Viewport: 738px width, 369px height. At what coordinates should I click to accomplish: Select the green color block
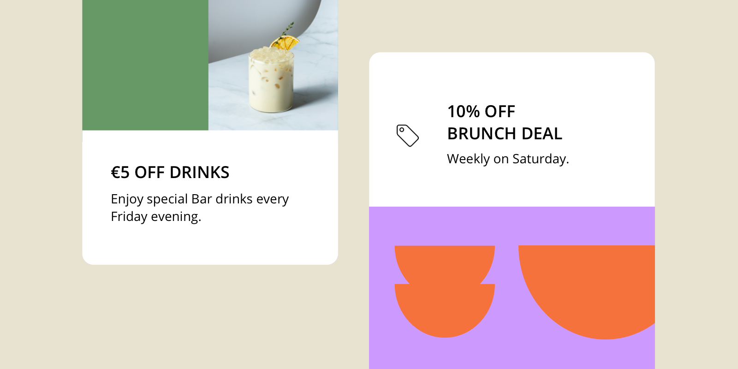[x=145, y=65]
